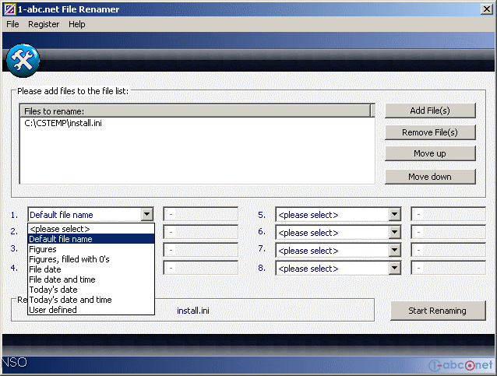Screen dimensions: 497x376
Task: Click the text field beside dropdown 6
Action: pyautogui.click(x=448, y=232)
